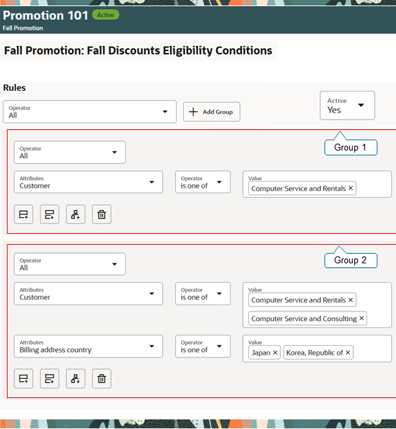Viewport: 396px width, 429px height.
Task: Open the Active Yes dropdown
Action: pyautogui.click(x=347, y=105)
